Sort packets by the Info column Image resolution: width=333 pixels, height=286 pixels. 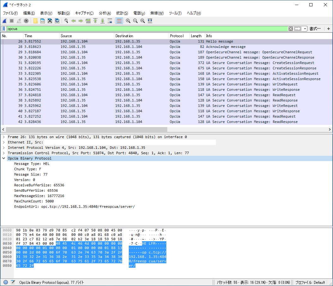click(x=269, y=36)
